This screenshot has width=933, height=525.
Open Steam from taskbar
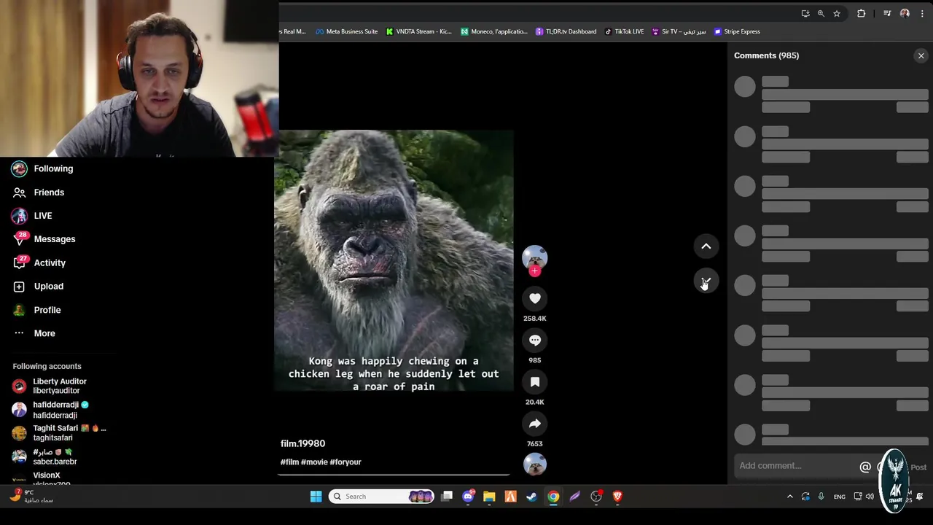pyautogui.click(x=532, y=497)
